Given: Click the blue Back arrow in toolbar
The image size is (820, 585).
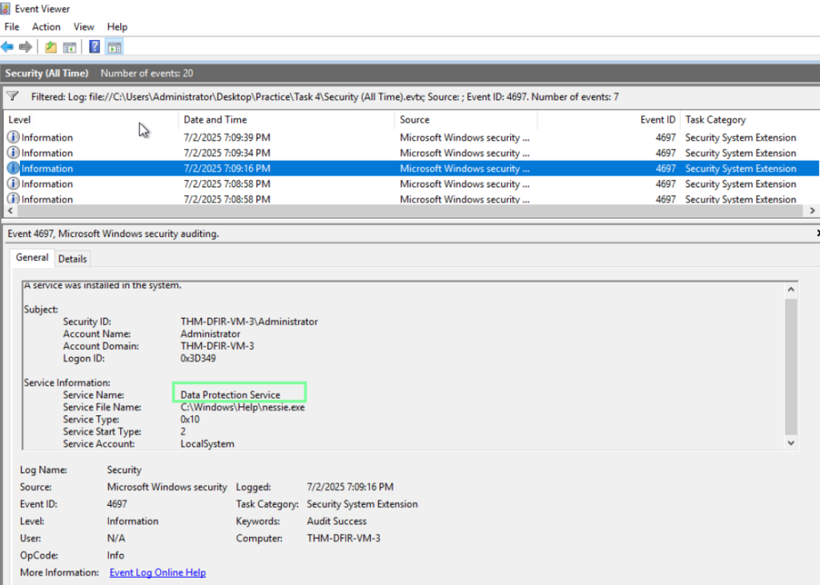Looking at the screenshot, I should [x=7, y=47].
